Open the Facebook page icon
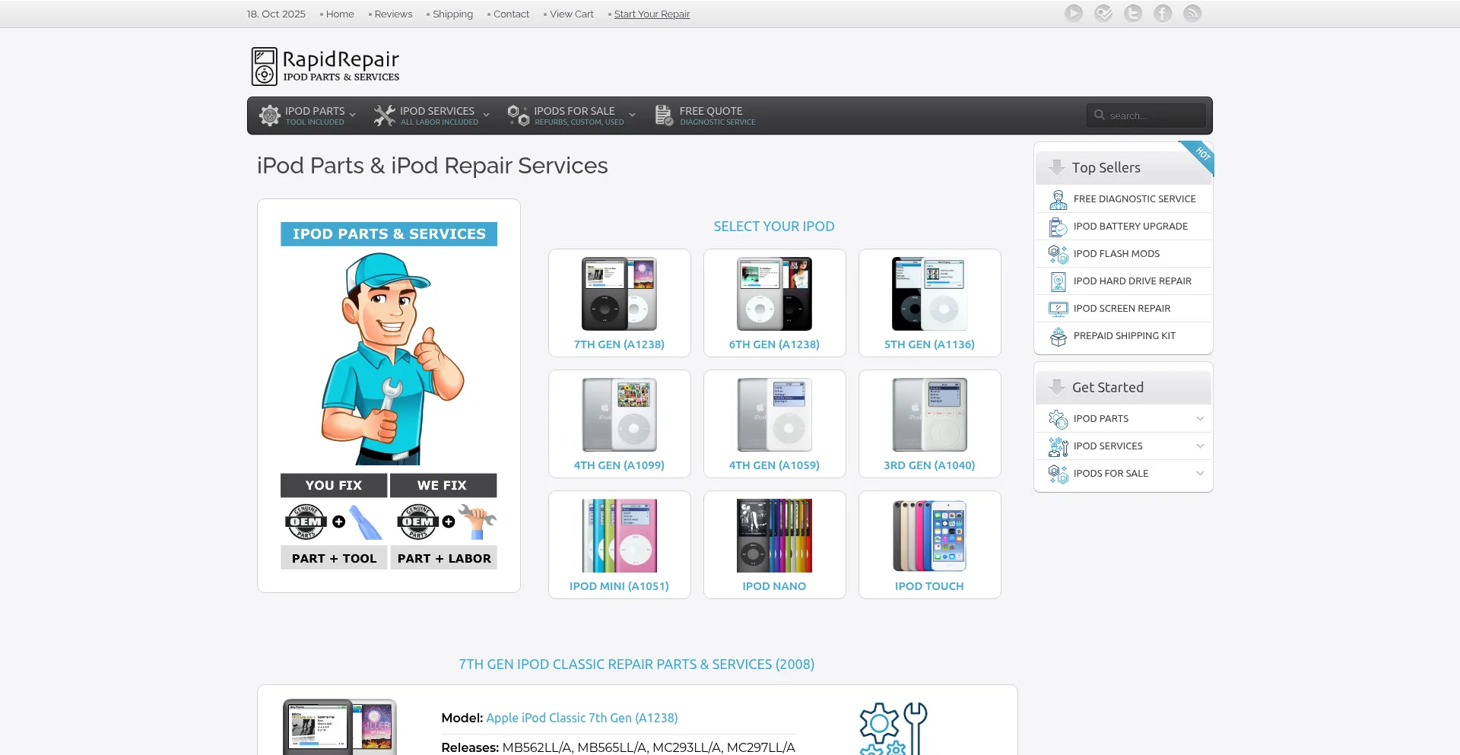The height and width of the screenshot is (755, 1460). point(1163,14)
